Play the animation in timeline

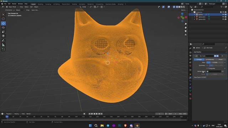[x=97, y=114]
